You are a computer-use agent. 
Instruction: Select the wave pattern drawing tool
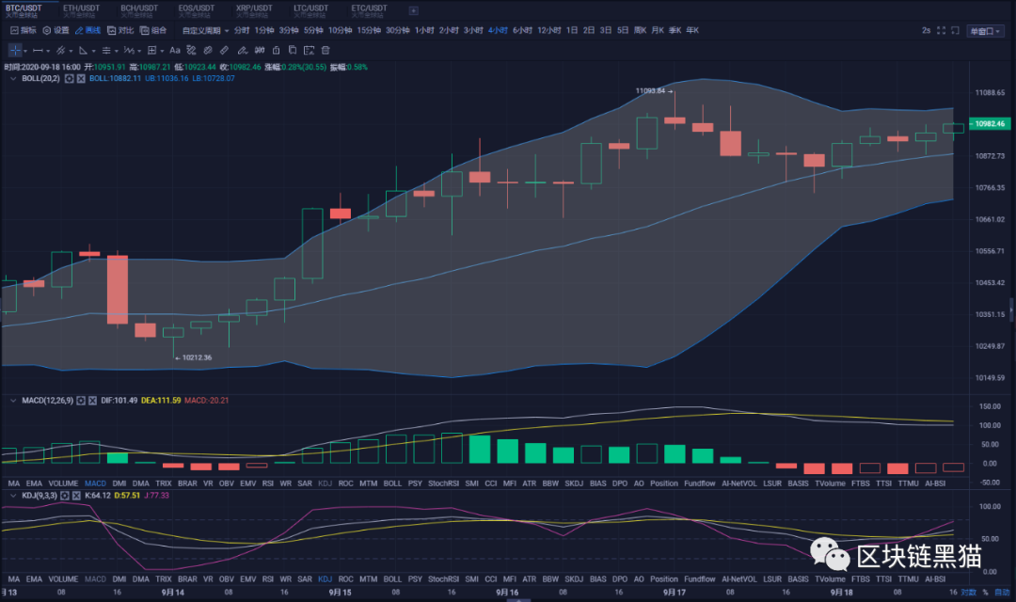tap(129, 51)
